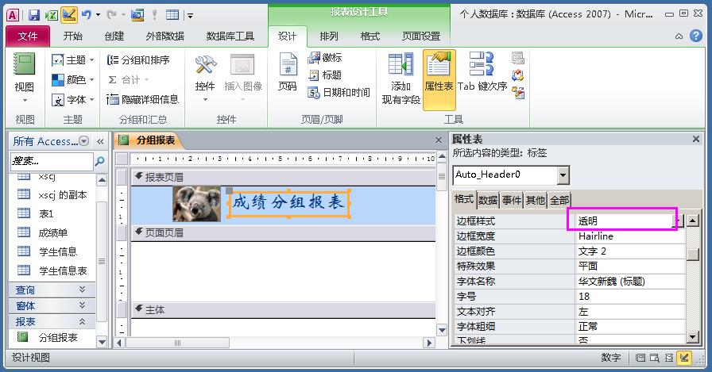Click the 报表页眉 section bar
This screenshot has height=372, width=712.
pos(284,177)
